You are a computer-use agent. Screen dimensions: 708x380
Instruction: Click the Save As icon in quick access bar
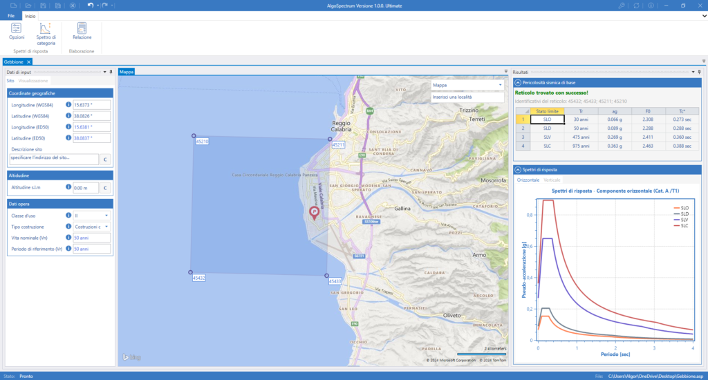(58, 6)
